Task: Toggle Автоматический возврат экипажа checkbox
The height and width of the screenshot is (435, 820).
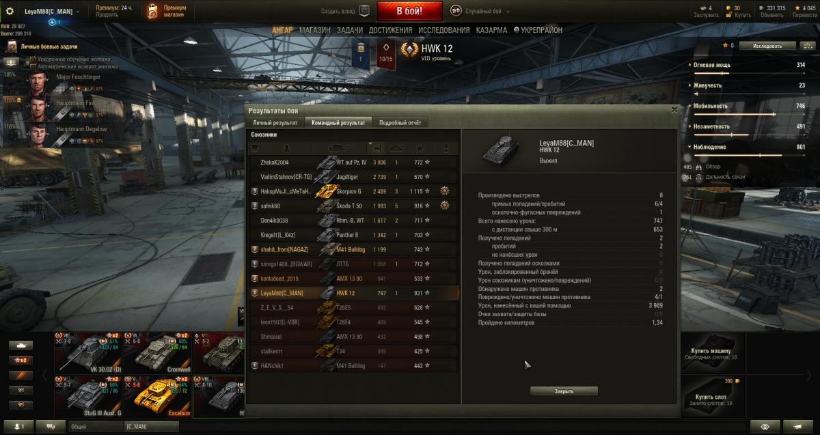Action: (x=32, y=67)
